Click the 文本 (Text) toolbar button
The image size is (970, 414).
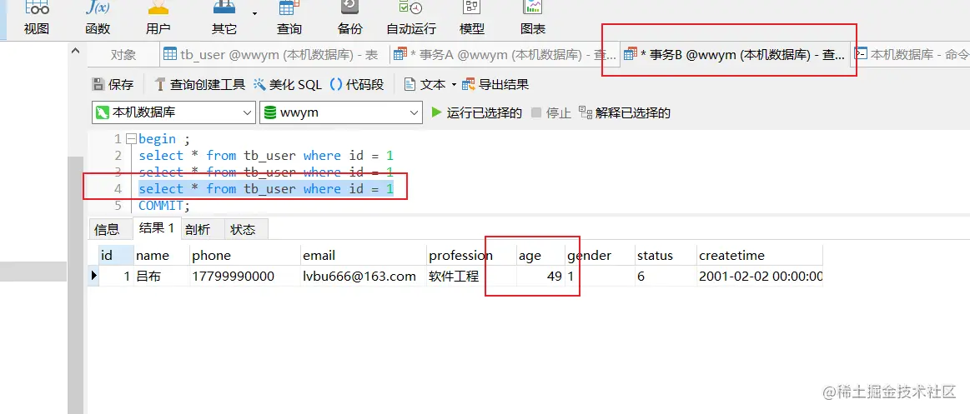(x=425, y=85)
